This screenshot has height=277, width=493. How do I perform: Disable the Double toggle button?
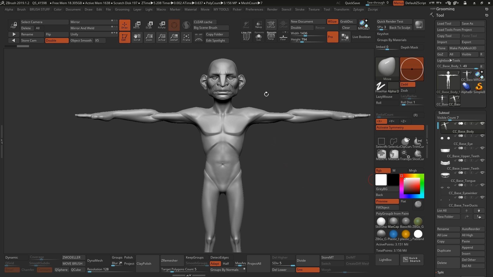(x=57, y=41)
